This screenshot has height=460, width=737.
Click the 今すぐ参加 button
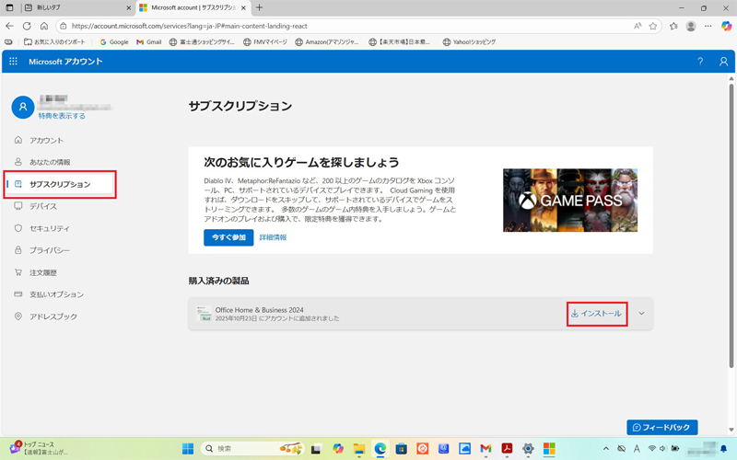(228, 237)
